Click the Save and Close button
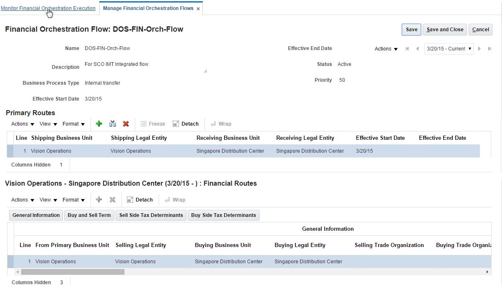The image size is (502, 285). pyautogui.click(x=444, y=30)
